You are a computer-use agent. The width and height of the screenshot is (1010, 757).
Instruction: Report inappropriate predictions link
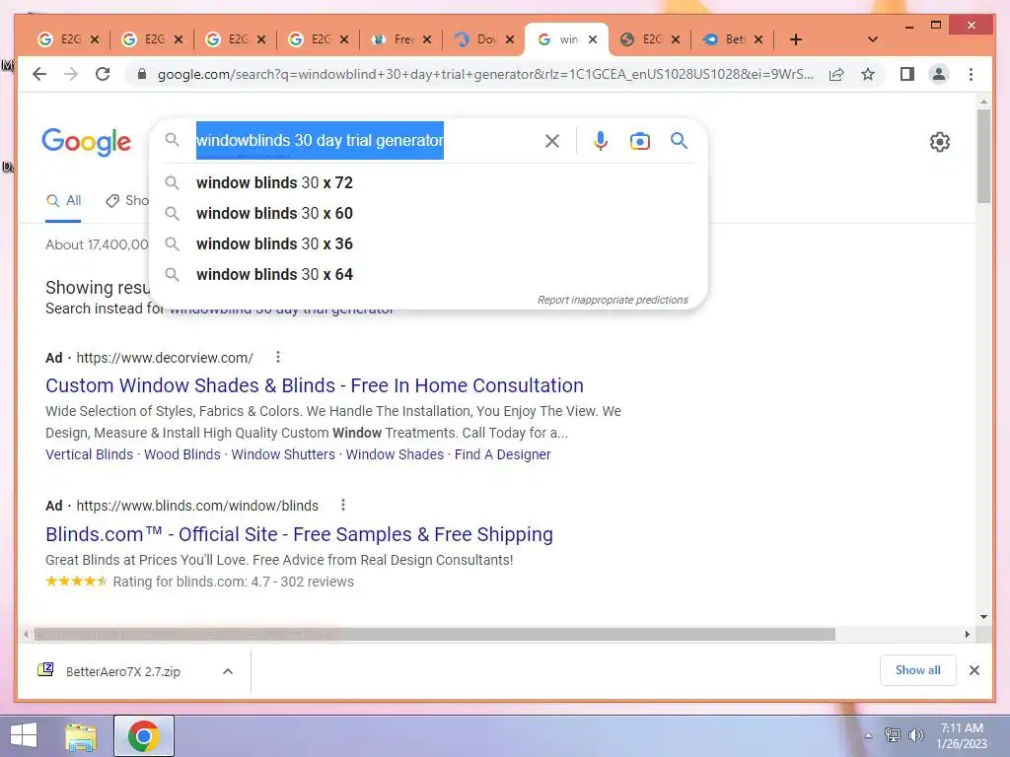click(613, 300)
